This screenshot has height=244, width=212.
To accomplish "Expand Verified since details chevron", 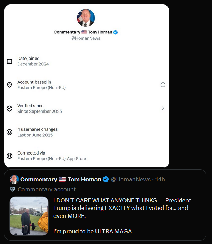I will [x=163, y=108].
